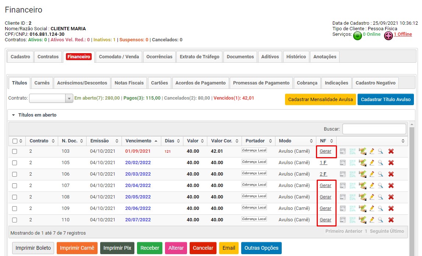Click the pink Offline services status icon
422x256 pixels.
click(388, 36)
